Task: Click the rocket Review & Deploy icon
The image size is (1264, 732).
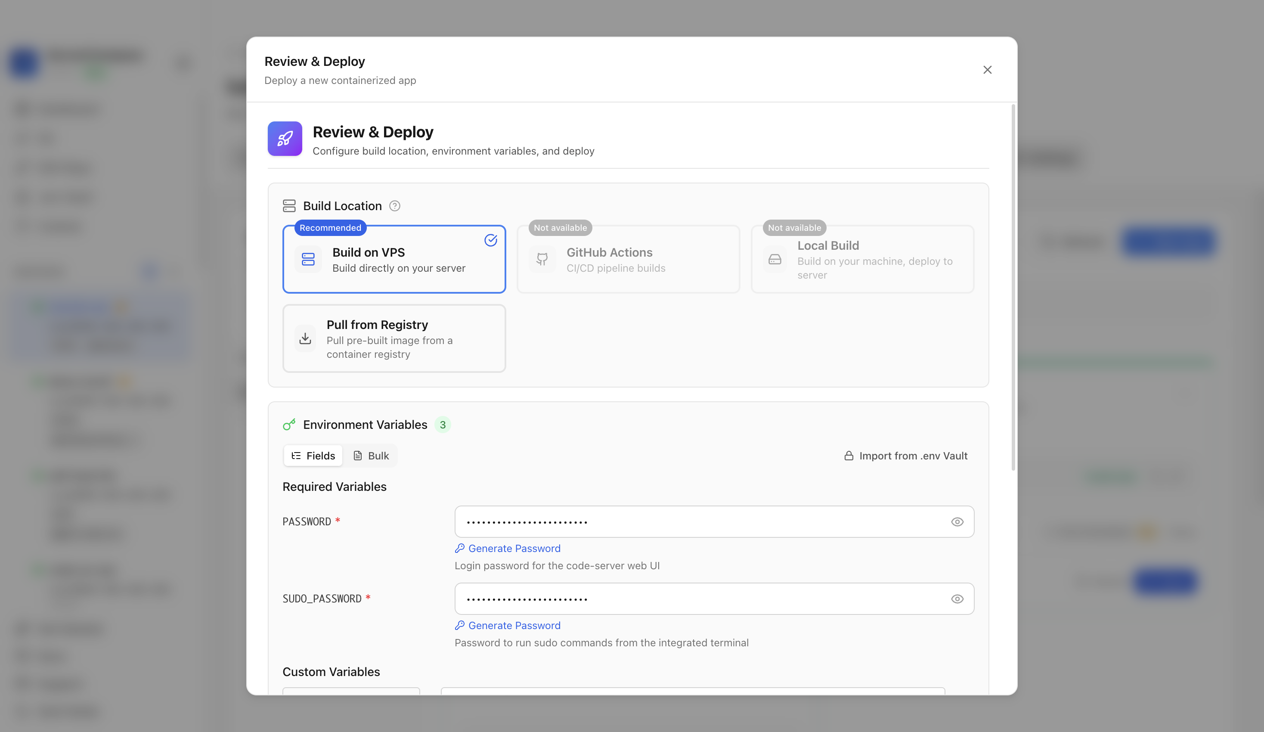Action: (x=285, y=139)
